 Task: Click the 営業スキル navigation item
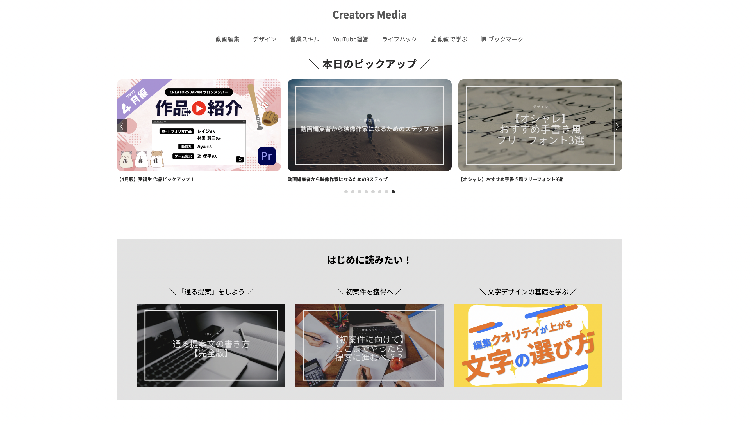[x=305, y=39]
